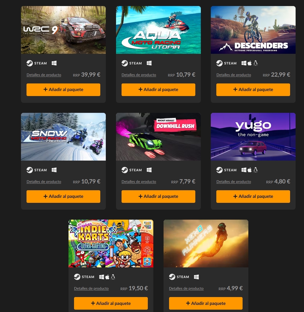The width and height of the screenshot is (304, 312).
Task: Click the Steam icon on Downhill Rush card
Action: coord(125,170)
